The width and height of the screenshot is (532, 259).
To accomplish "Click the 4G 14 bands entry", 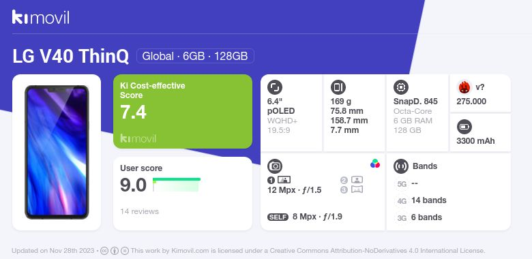I will coord(421,200).
